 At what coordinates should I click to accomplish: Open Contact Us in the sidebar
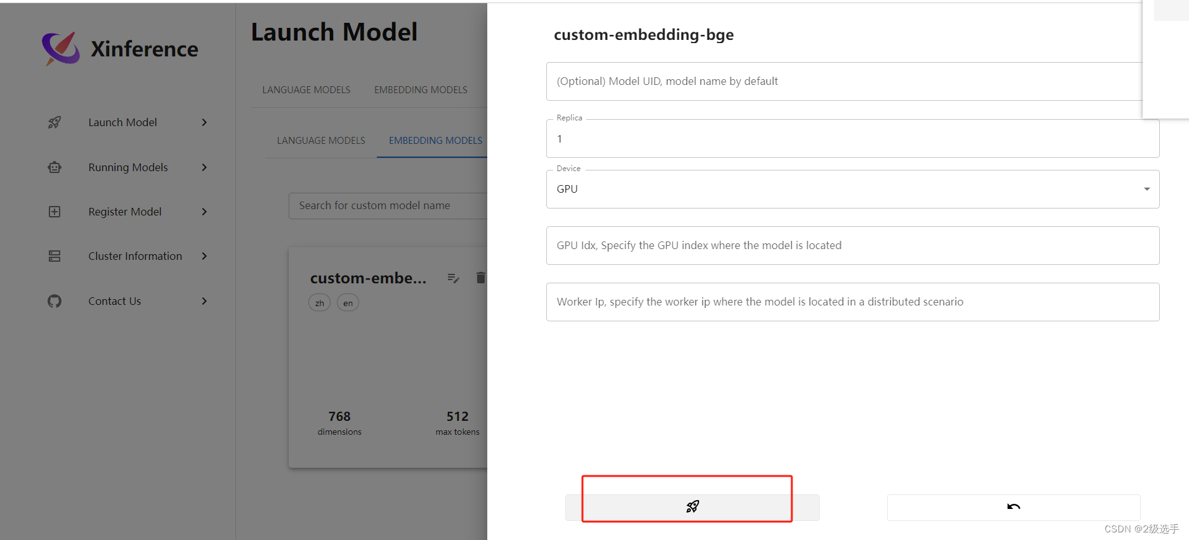click(115, 301)
